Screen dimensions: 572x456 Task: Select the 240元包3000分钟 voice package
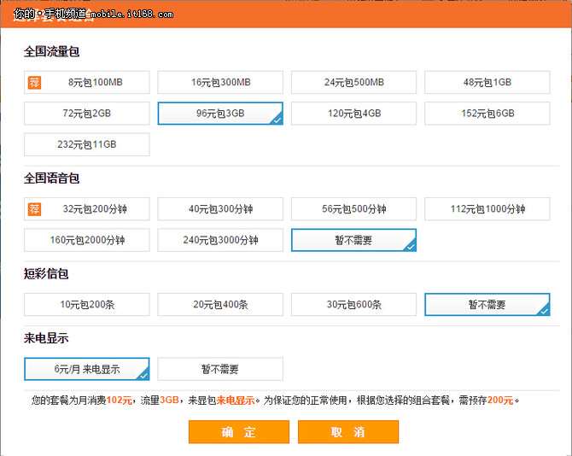220,240
